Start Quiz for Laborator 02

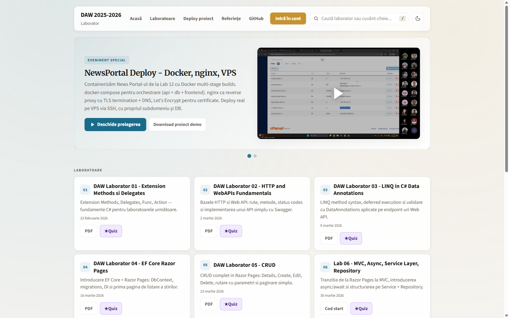231,231
